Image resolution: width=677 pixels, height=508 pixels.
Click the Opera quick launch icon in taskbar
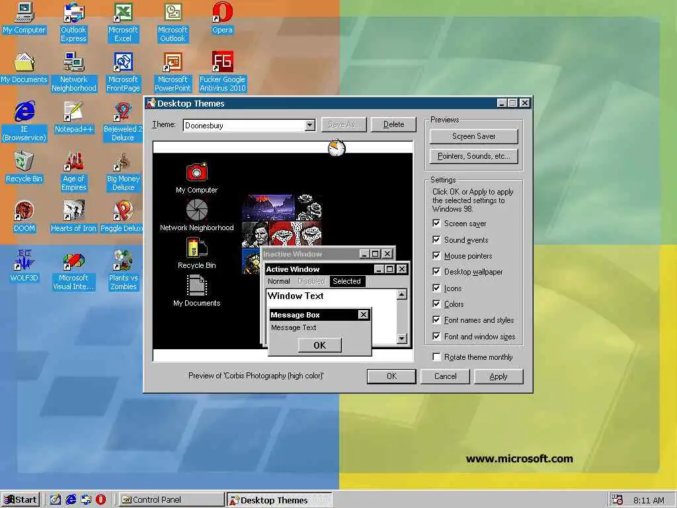100,499
